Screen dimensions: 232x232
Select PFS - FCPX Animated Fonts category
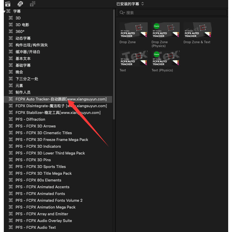tap(58, 194)
